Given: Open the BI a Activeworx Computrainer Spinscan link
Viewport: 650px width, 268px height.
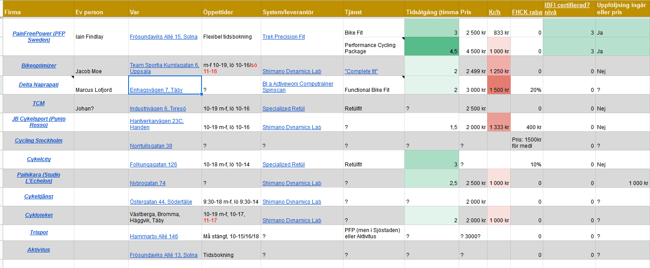Looking at the screenshot, I should tap(298, 87).
